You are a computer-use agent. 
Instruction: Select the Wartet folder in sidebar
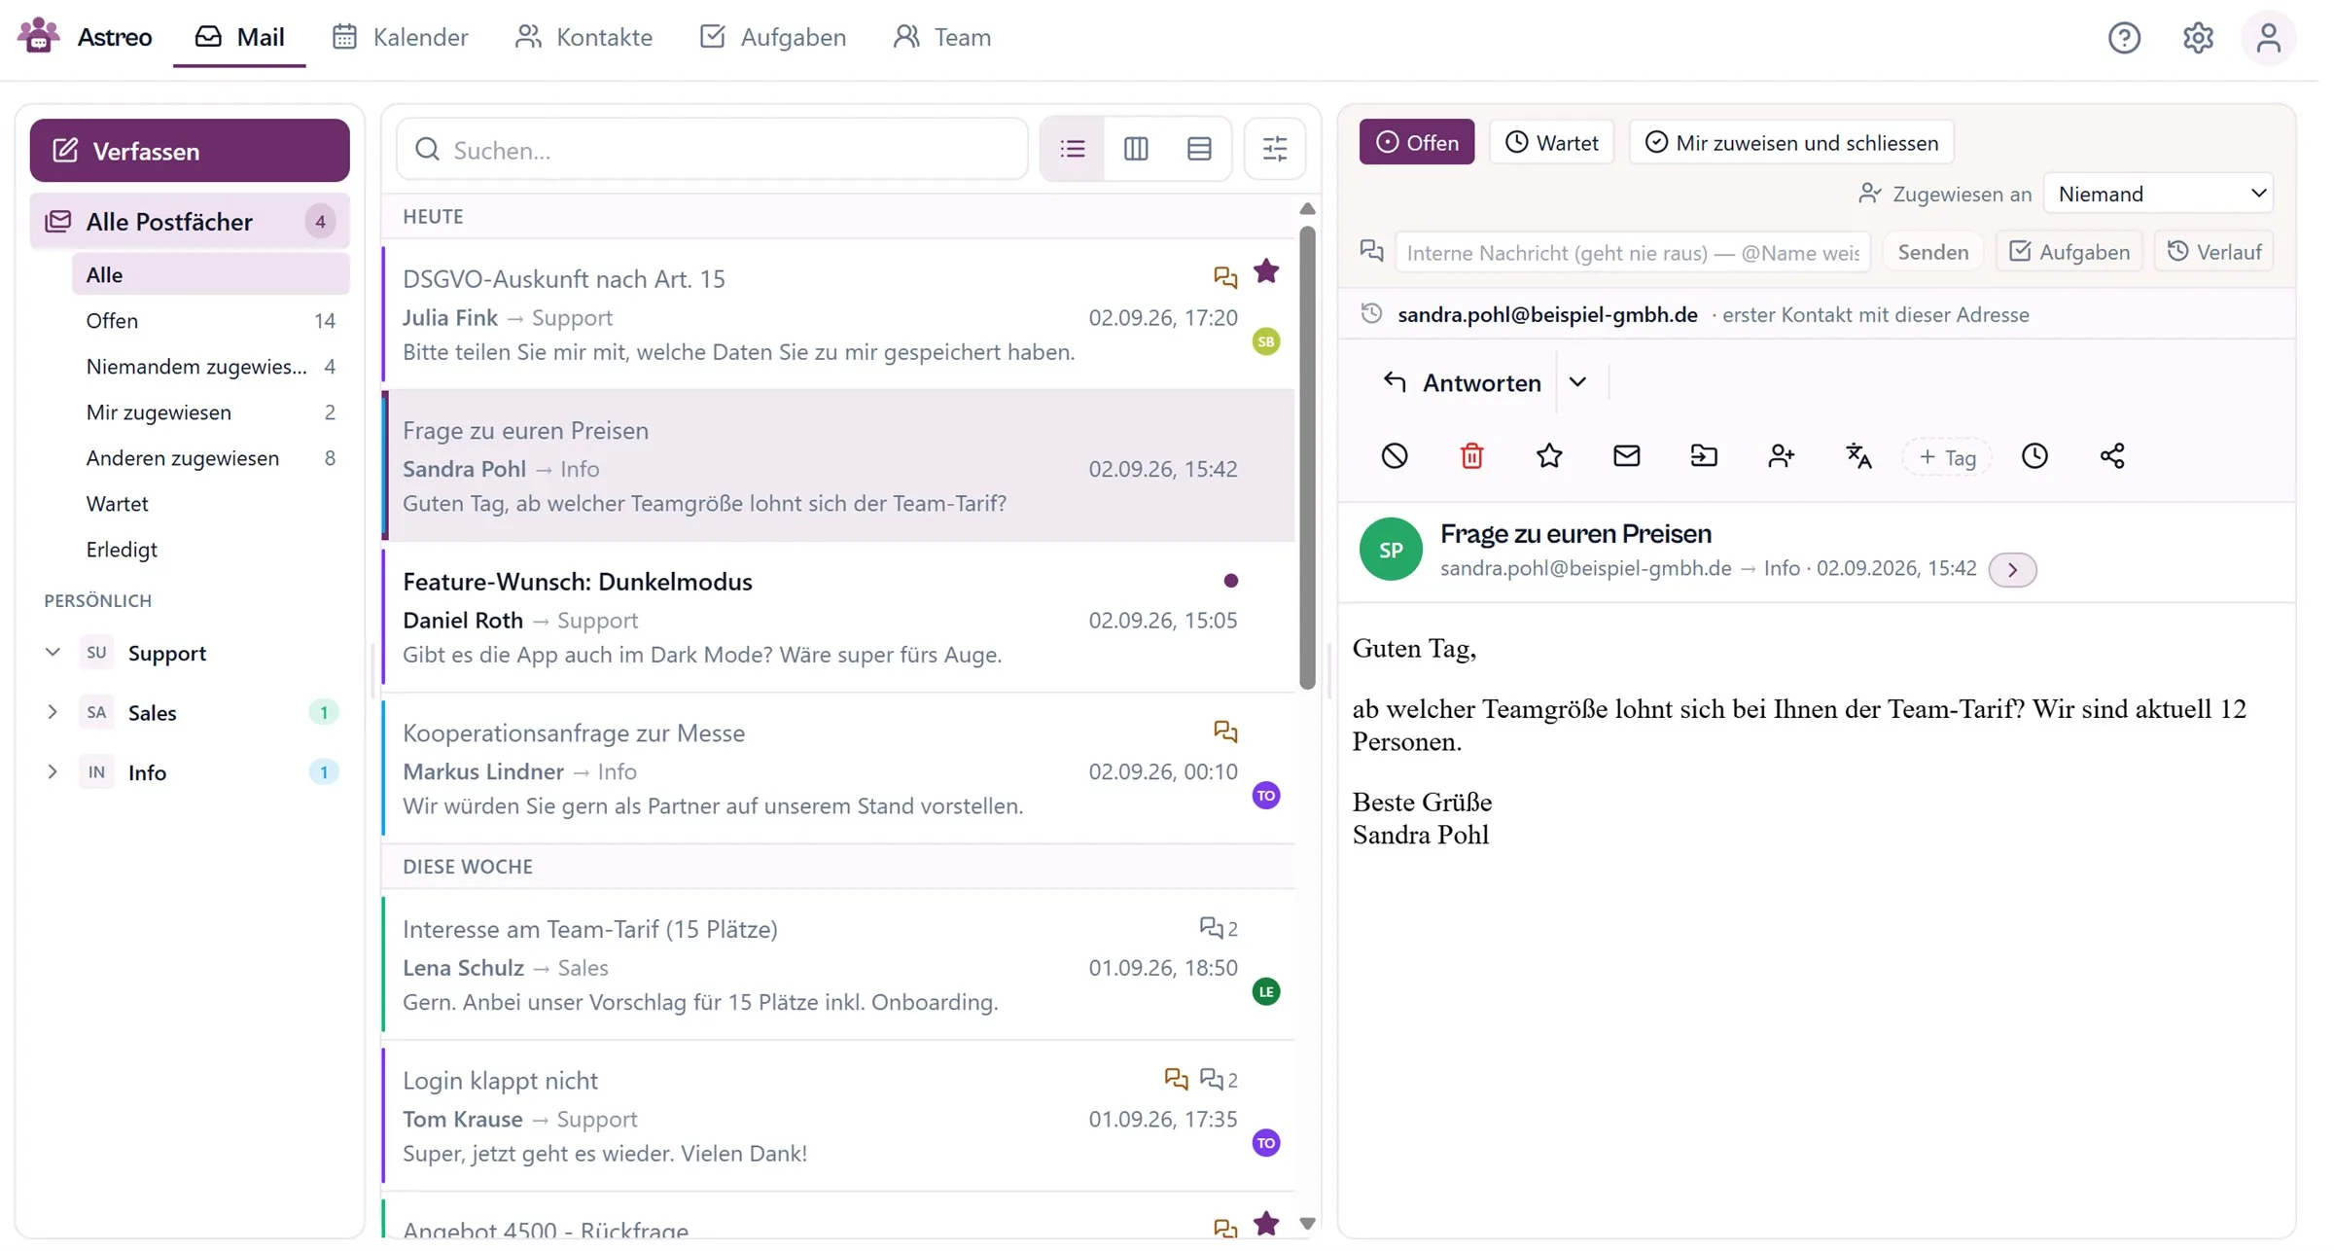212,506
